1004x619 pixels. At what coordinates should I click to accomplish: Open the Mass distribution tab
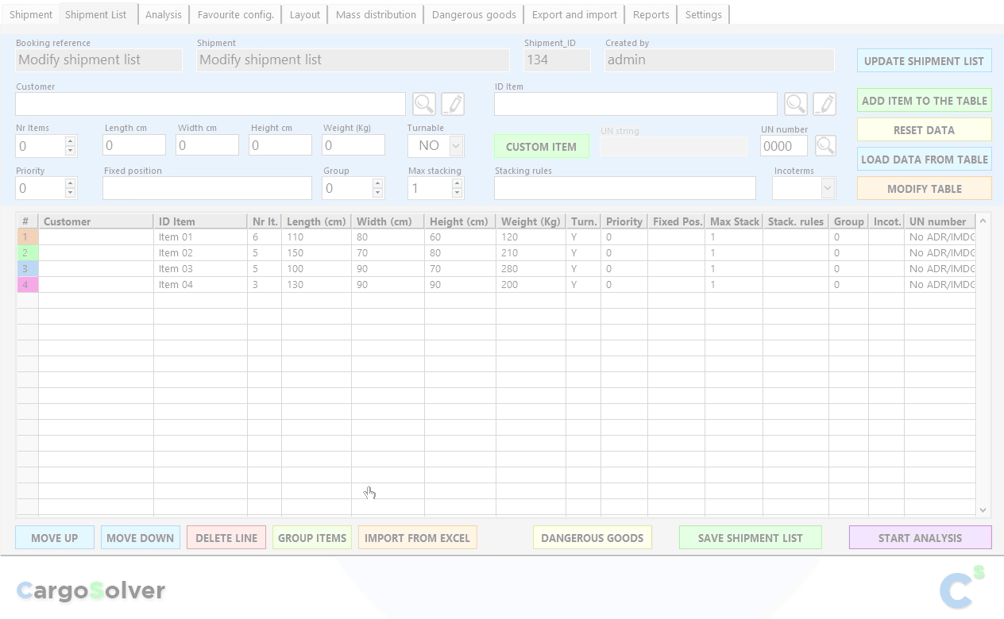tap(376, 14)
